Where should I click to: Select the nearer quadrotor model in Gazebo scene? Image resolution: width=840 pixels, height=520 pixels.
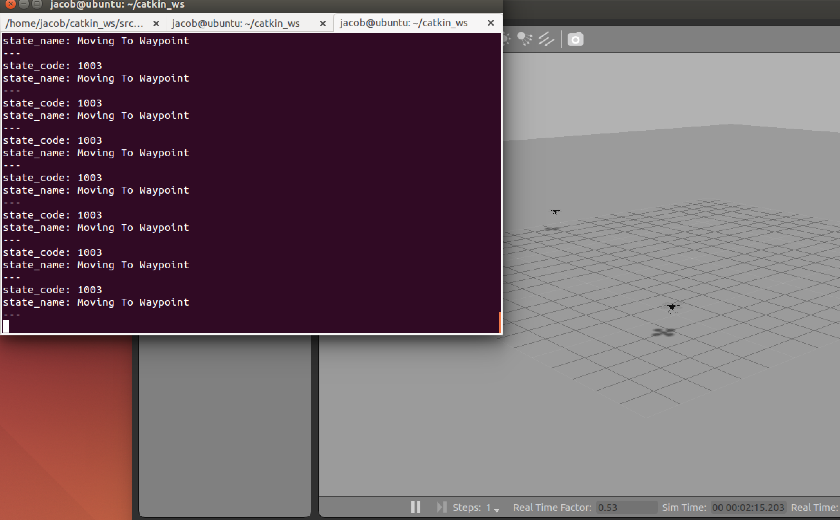[672, 308]
